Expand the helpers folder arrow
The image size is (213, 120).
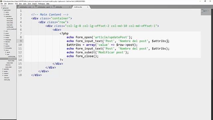coord(4,35)
